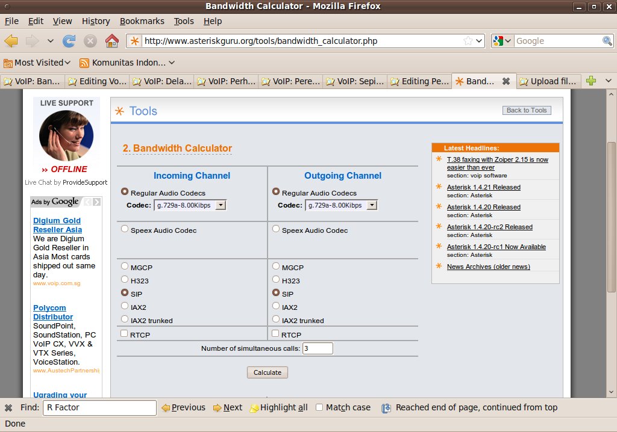Image resolution: width=617 pixels, height=432 pixels.
Task: Click the Number of simultaneous calls field
Action: coord(318,348)
